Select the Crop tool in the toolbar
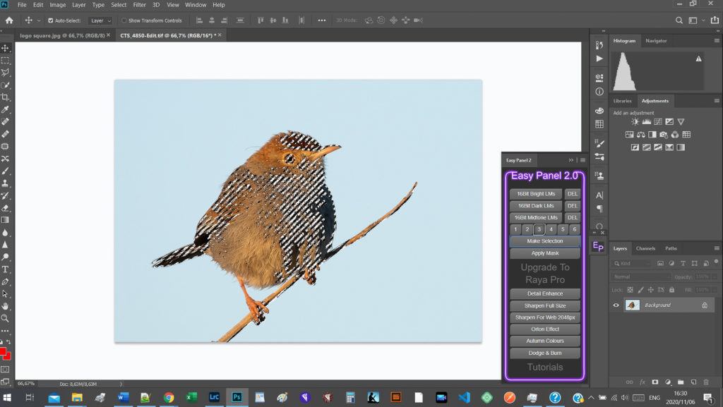 (x=6, y=97)
